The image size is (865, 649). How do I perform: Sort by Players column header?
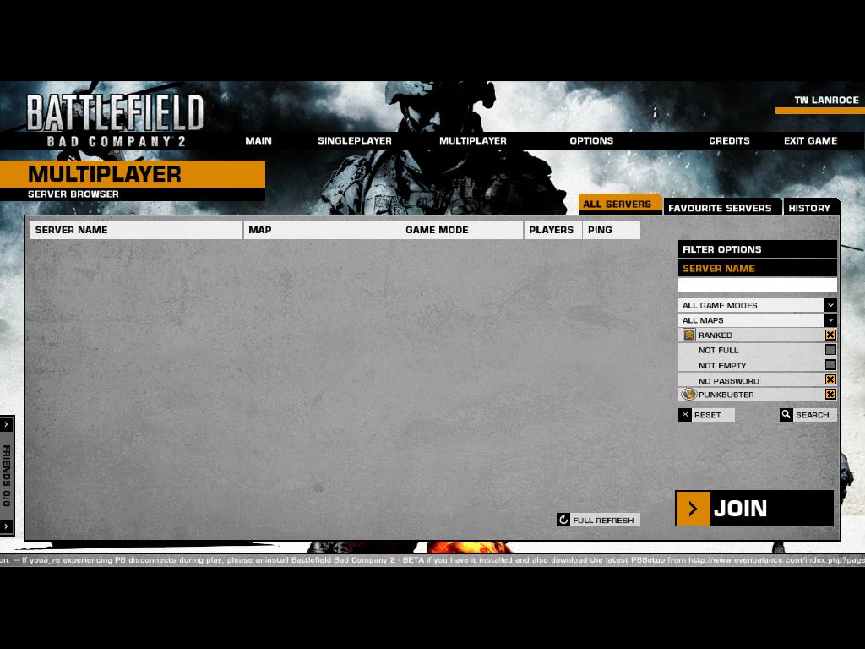point(553,230)
